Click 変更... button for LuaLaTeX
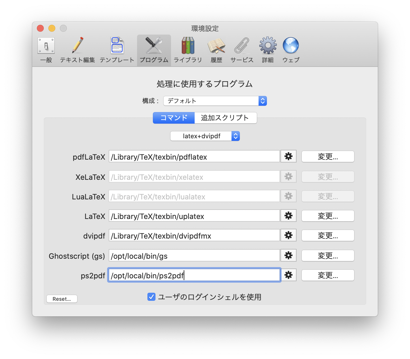Image resolution: width=410 pixels, height=359 pixels. coord(328,196)
